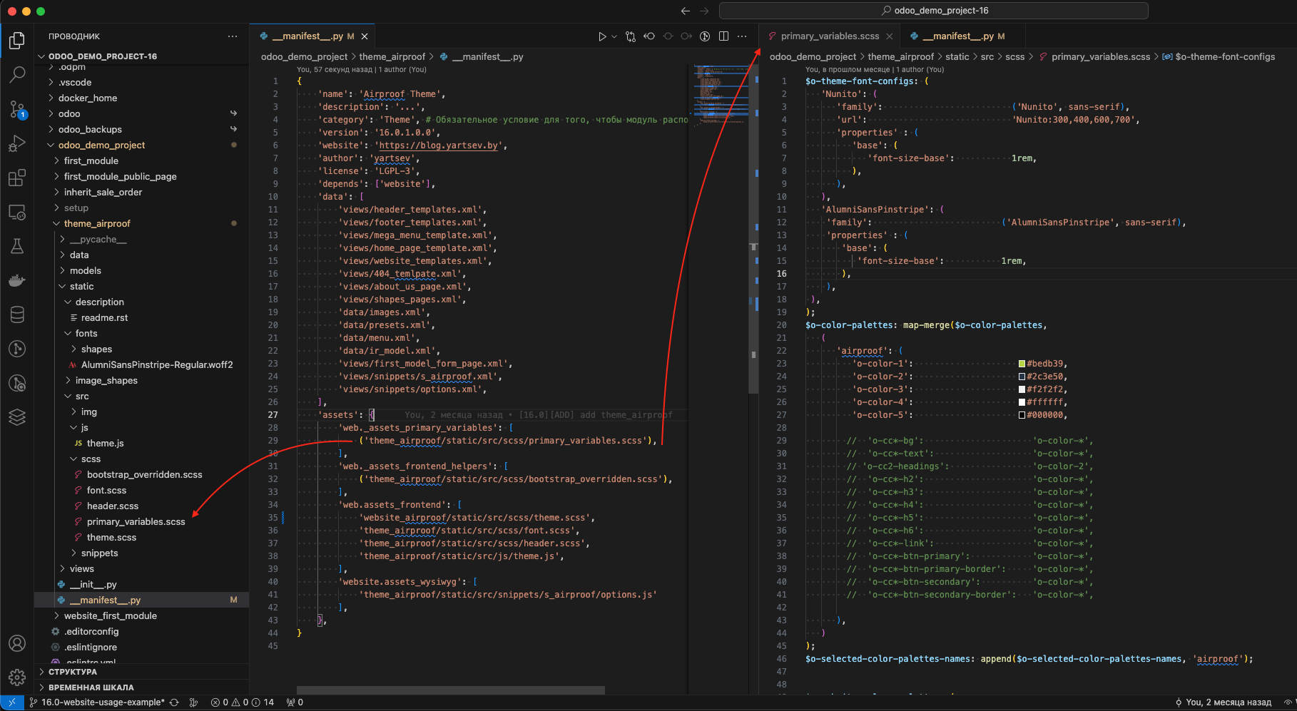This screenshot has width=1297, height=711.
Task: Collapse the theme_airproof folder
Action: tap(141, 223)
